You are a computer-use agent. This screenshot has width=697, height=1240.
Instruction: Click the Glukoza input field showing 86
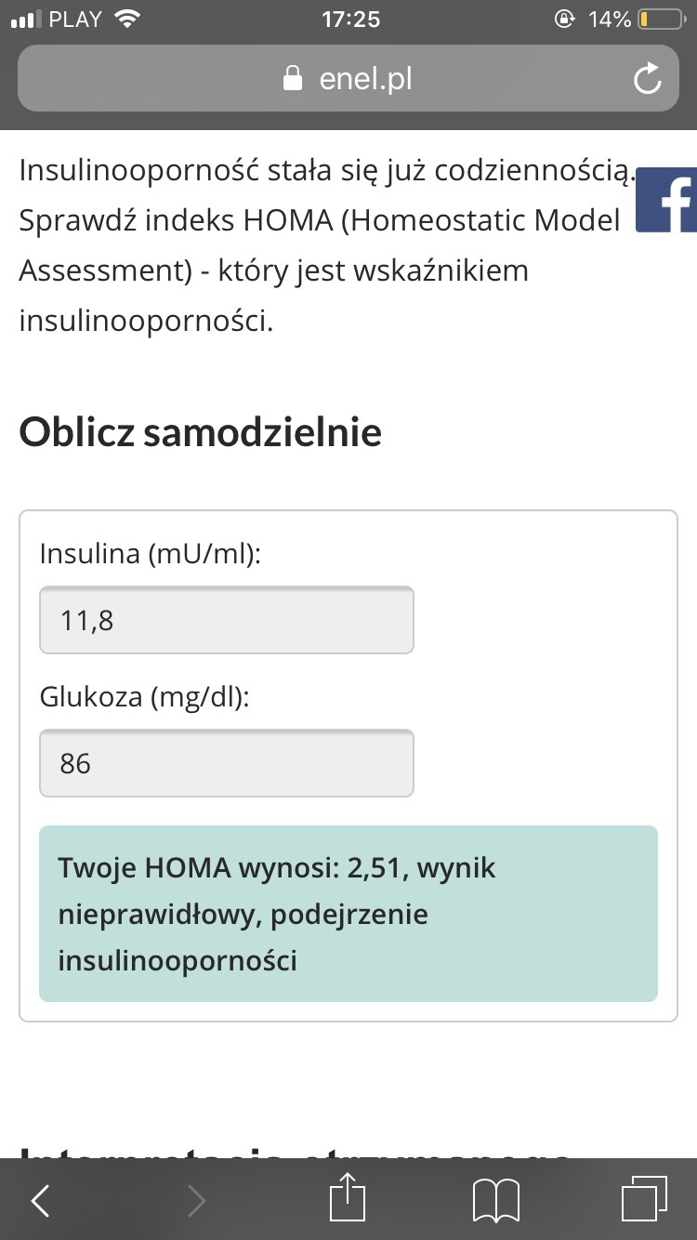pyautogui.click(x=227, y=763)
